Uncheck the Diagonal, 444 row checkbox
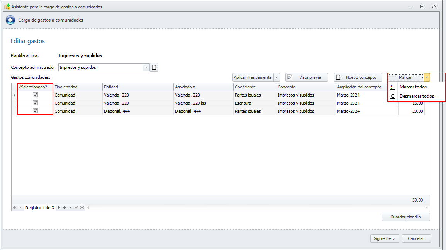Screen dimensions: 446x250 coord(35,111)
